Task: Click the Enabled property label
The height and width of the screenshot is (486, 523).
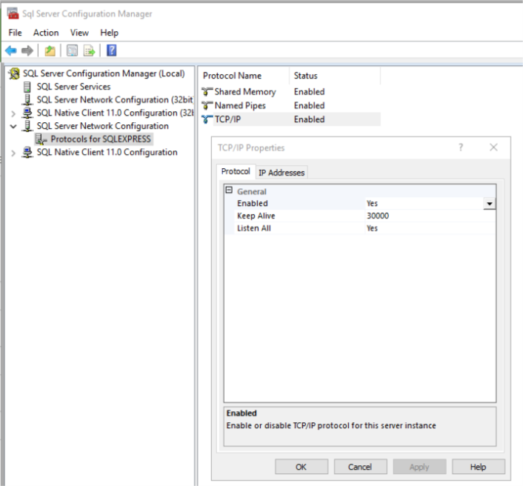Action: pyautogui.click(x=253, y=204)
